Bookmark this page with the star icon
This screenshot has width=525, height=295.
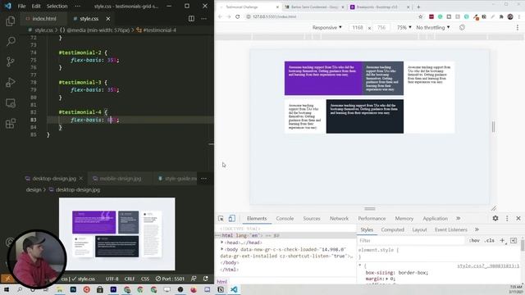point(420,16)
